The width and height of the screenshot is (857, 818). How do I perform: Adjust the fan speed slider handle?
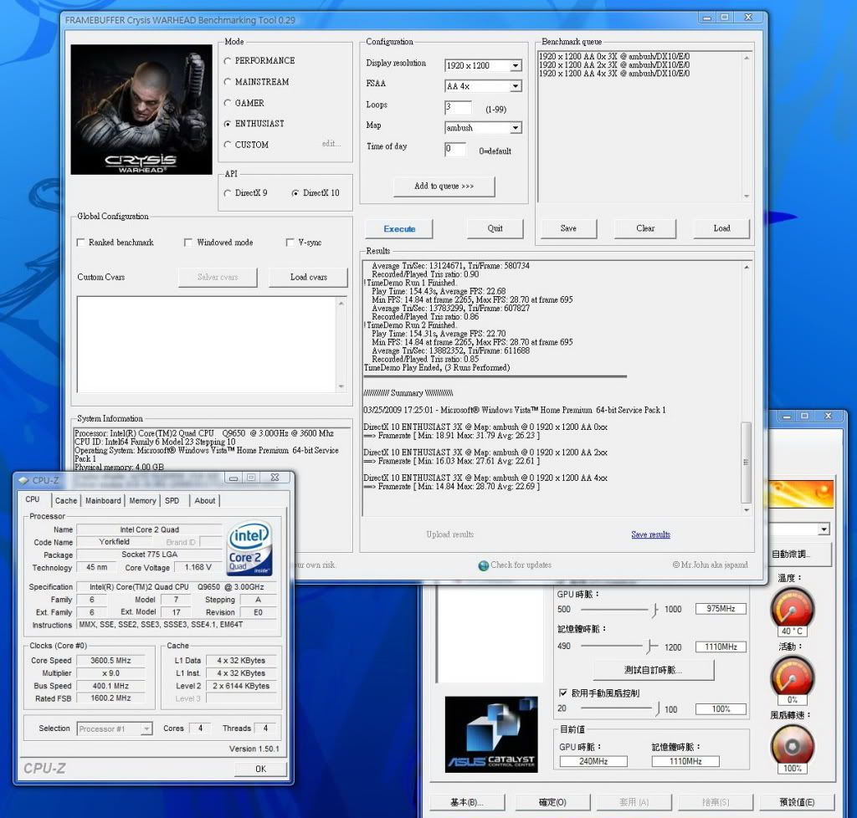point(658,708)
